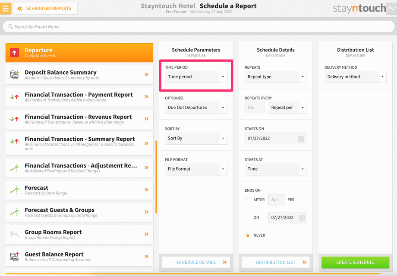Screen dimensions: 397x276
Task: Click the Guest Balance Report coins icon
Action: point(14,256)
